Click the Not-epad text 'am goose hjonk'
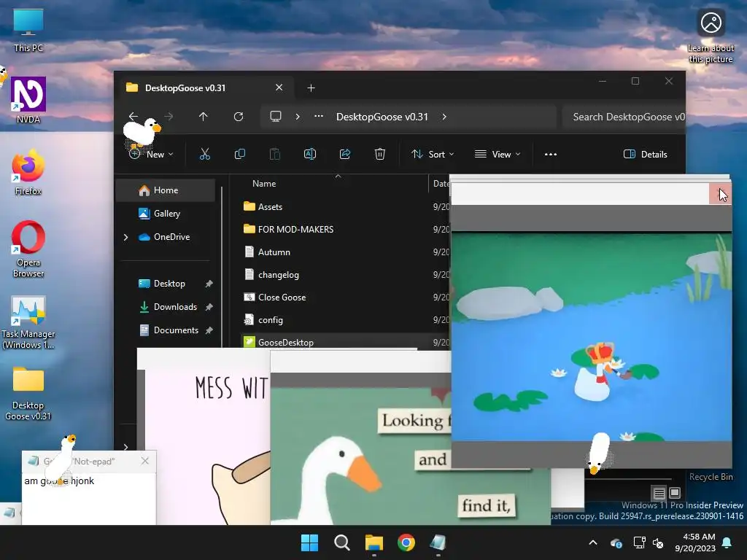 pyautogui.click(x=59, y=481)
